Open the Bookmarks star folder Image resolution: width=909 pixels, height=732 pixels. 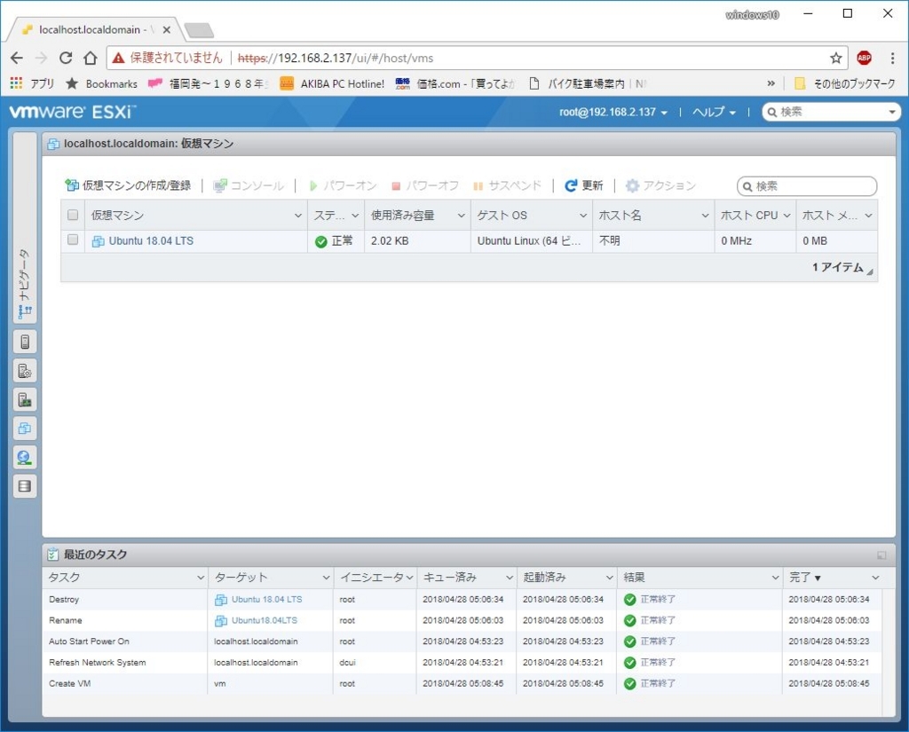click(x=101, y=84)
